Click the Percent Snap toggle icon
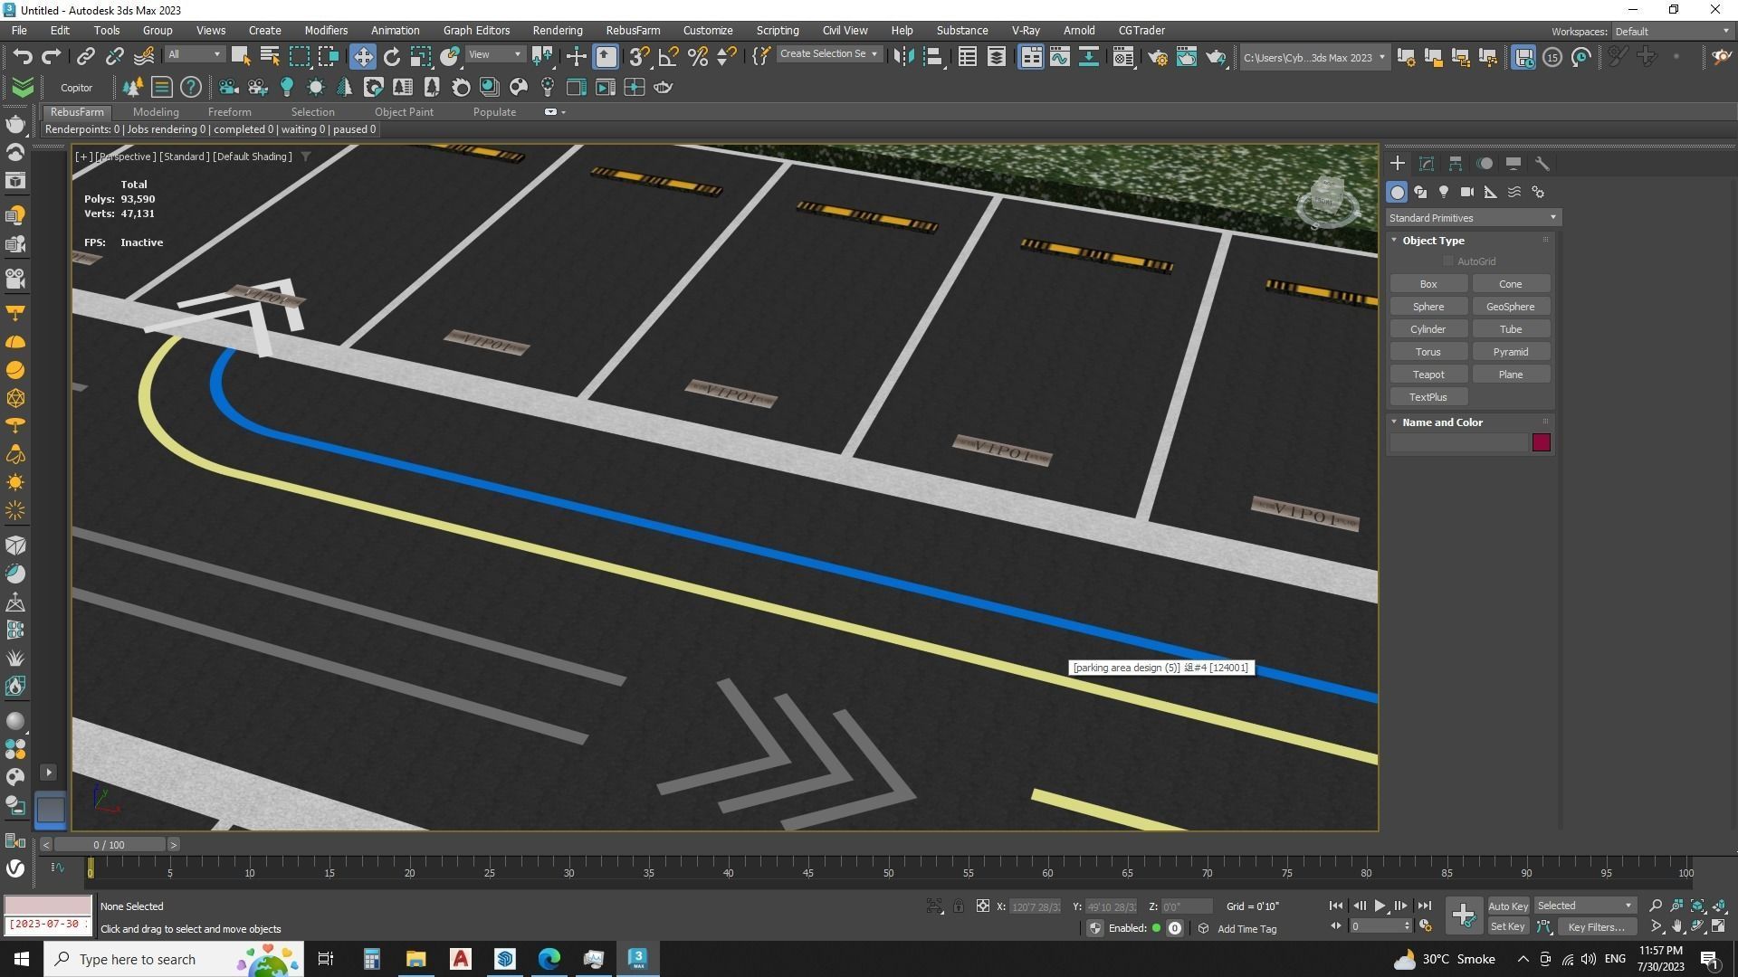 [698, 57]
